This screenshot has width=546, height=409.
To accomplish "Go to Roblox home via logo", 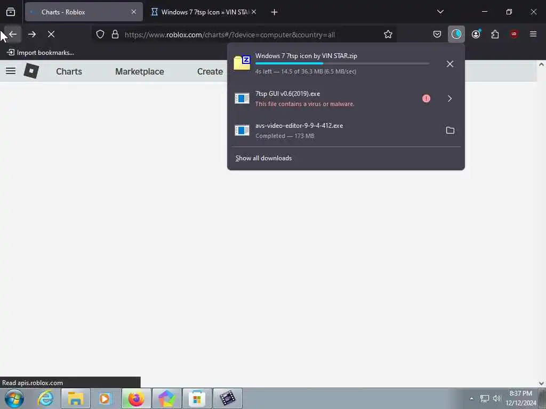I will (x=31, y=71).
